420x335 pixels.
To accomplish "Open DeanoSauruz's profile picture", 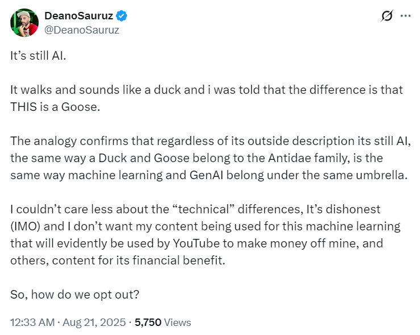I will pyautogui.click(x=24, y=23).
